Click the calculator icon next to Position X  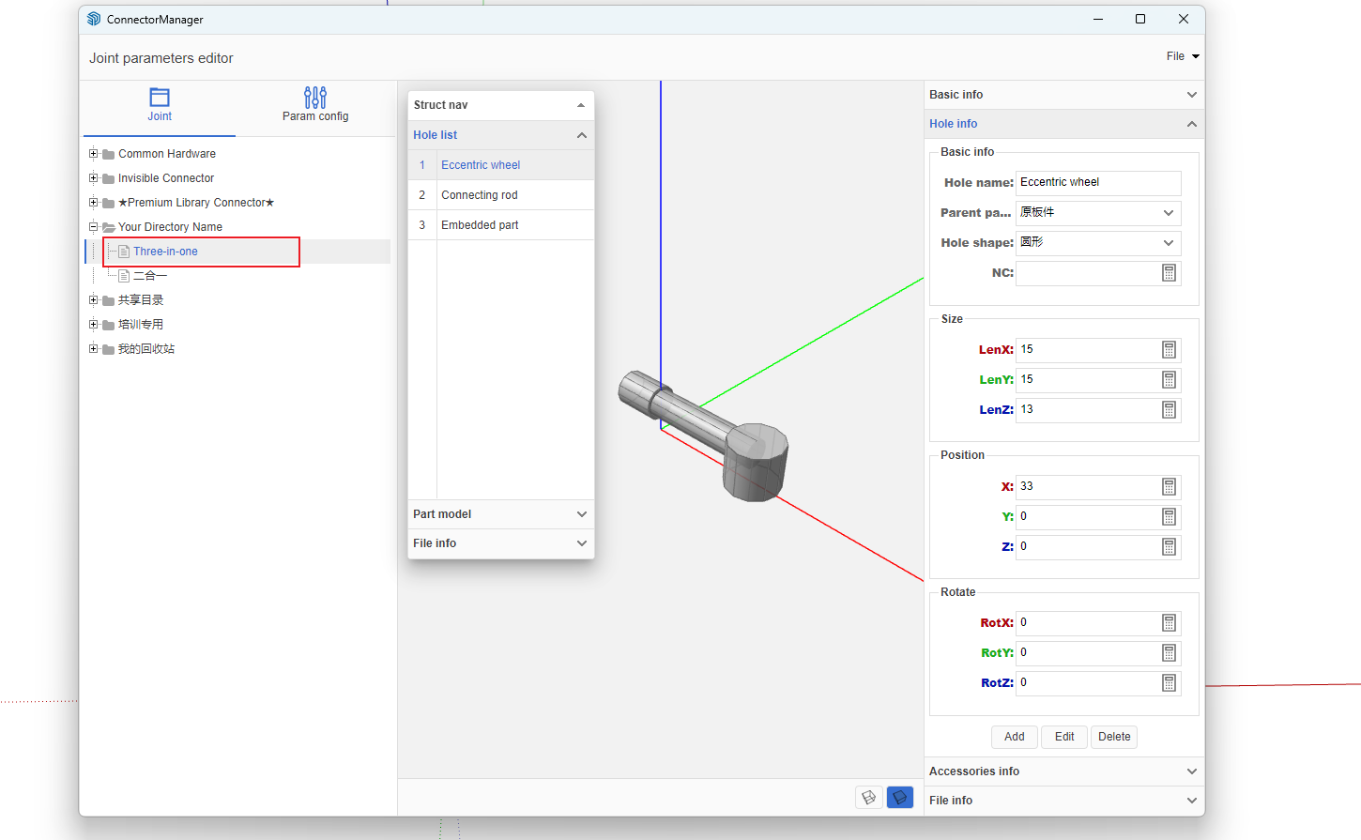pyautogui.click(x=1169, y=487)
